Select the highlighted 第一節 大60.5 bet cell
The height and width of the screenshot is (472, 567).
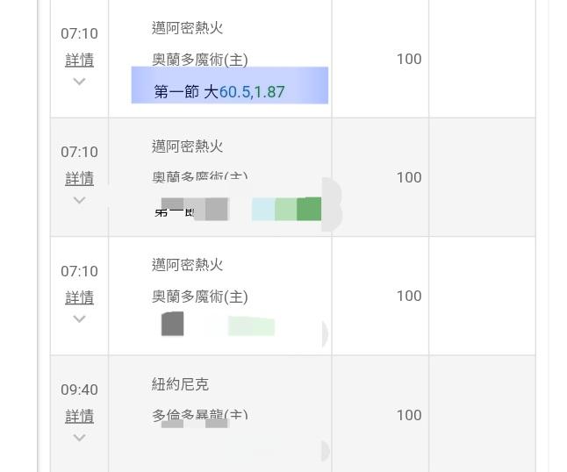229,85
